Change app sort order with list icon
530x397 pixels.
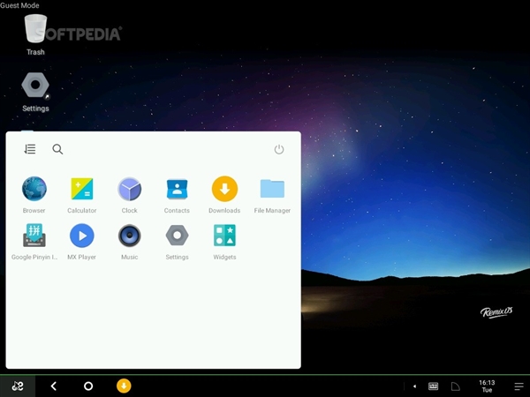click(30, 149)
